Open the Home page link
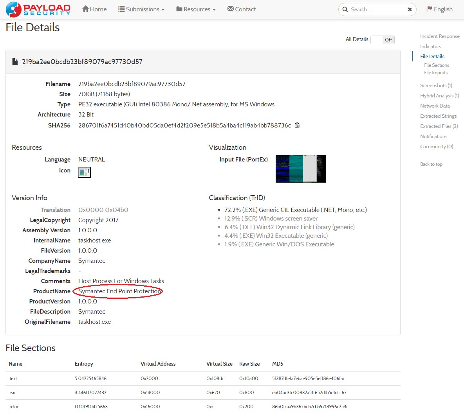This screenshot has width=464, height=420. coord(94,9)
